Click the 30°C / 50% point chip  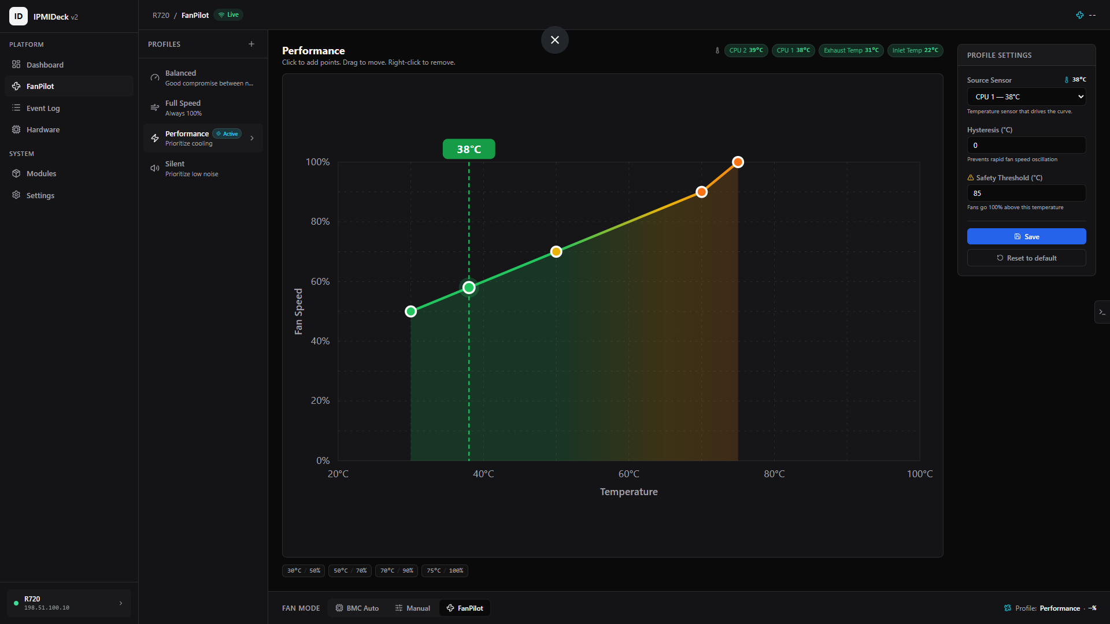click(304, 571)
